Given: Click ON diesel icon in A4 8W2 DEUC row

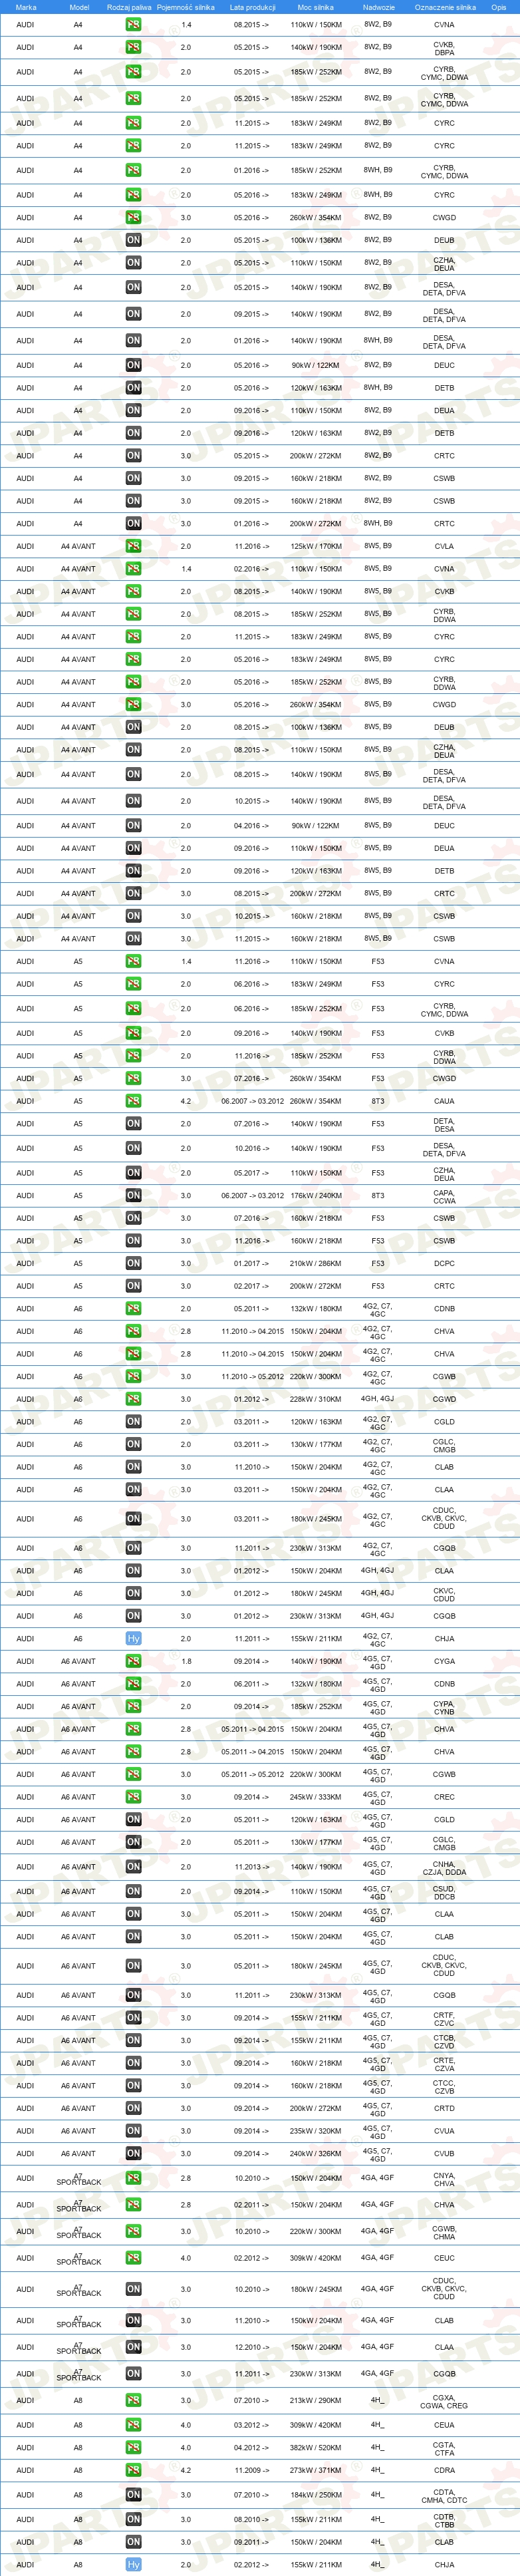Looking at the screenshot, I should (x=133, y=365).
